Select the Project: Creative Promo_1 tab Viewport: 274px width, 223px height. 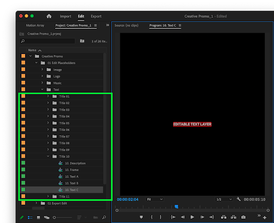coord(73,26)
